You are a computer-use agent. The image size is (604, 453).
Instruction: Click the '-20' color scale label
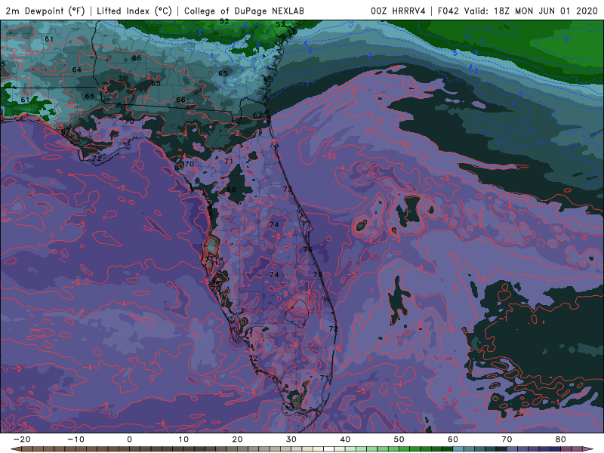tap(22, 439)
